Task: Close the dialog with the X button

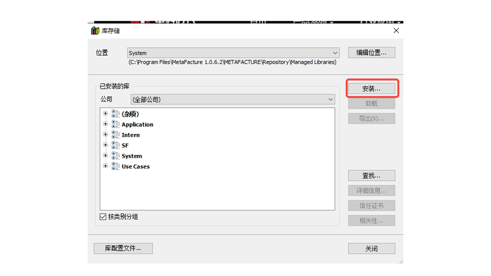Action: pos(396,31)
